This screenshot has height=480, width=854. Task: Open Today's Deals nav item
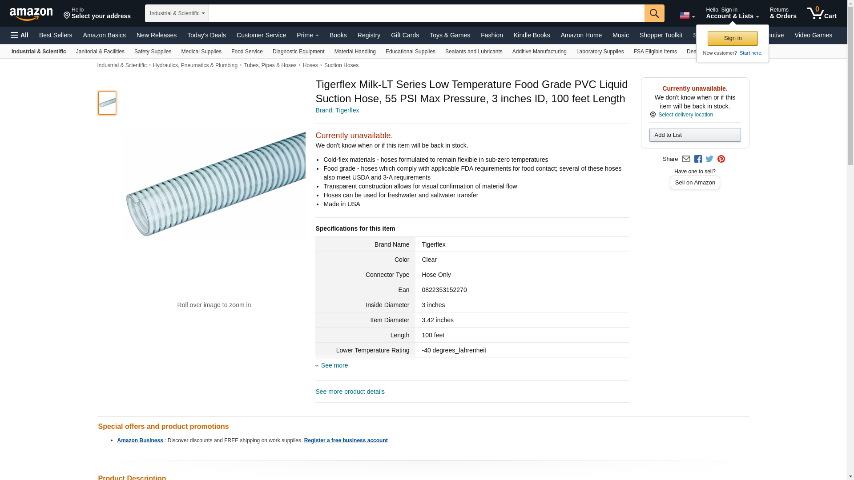206,35
